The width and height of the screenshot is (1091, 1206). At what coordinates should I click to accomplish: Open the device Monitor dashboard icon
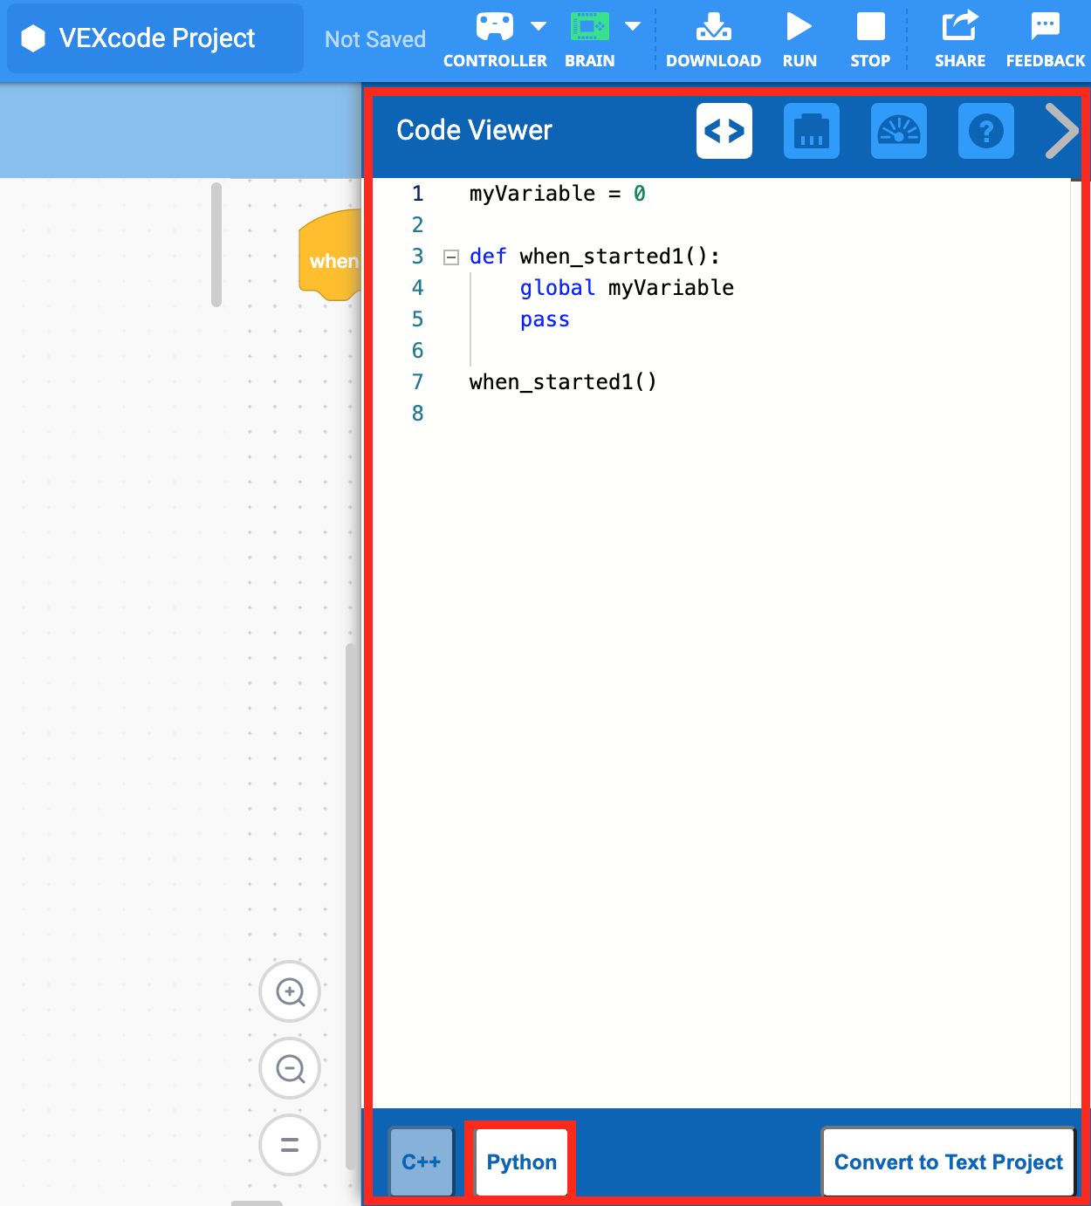click(x=898, y=131)
